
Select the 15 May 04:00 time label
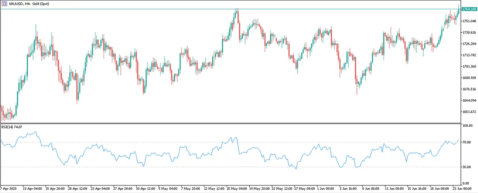pos(237,187)
